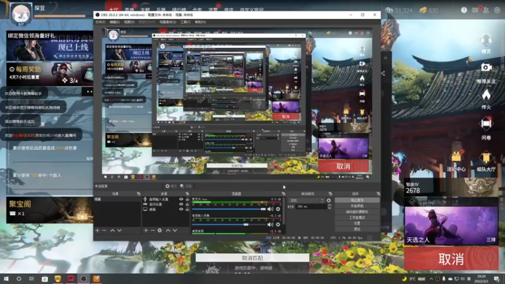
Task: Open the scene transition type dropdown
Action: coord(306,200)
